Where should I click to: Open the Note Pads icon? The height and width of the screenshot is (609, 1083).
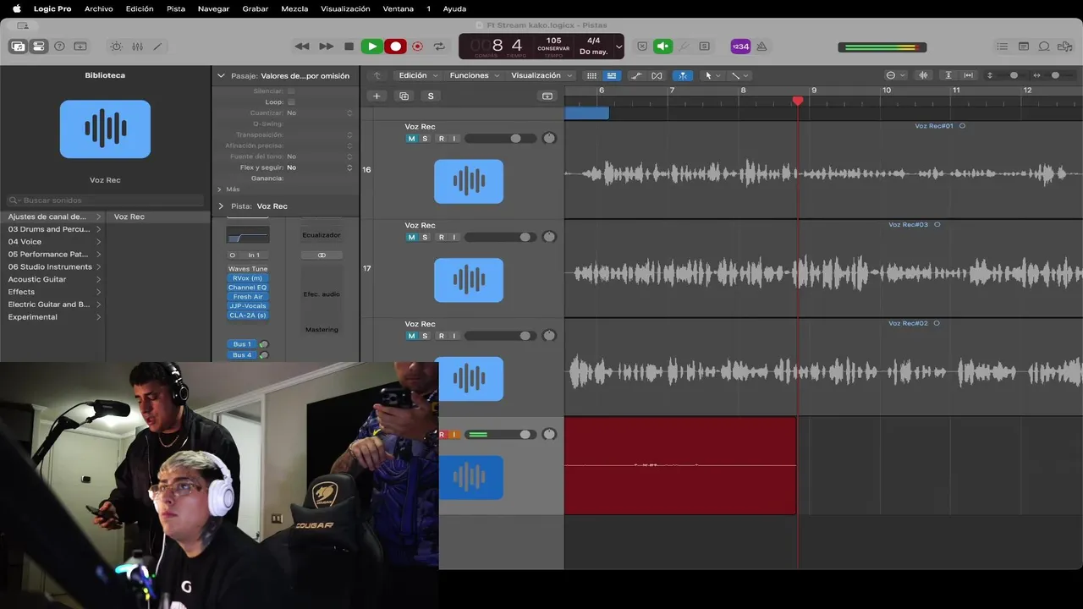tap(1023, 47)
